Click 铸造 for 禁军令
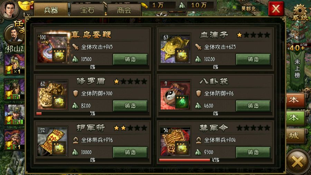 (253, 152)
